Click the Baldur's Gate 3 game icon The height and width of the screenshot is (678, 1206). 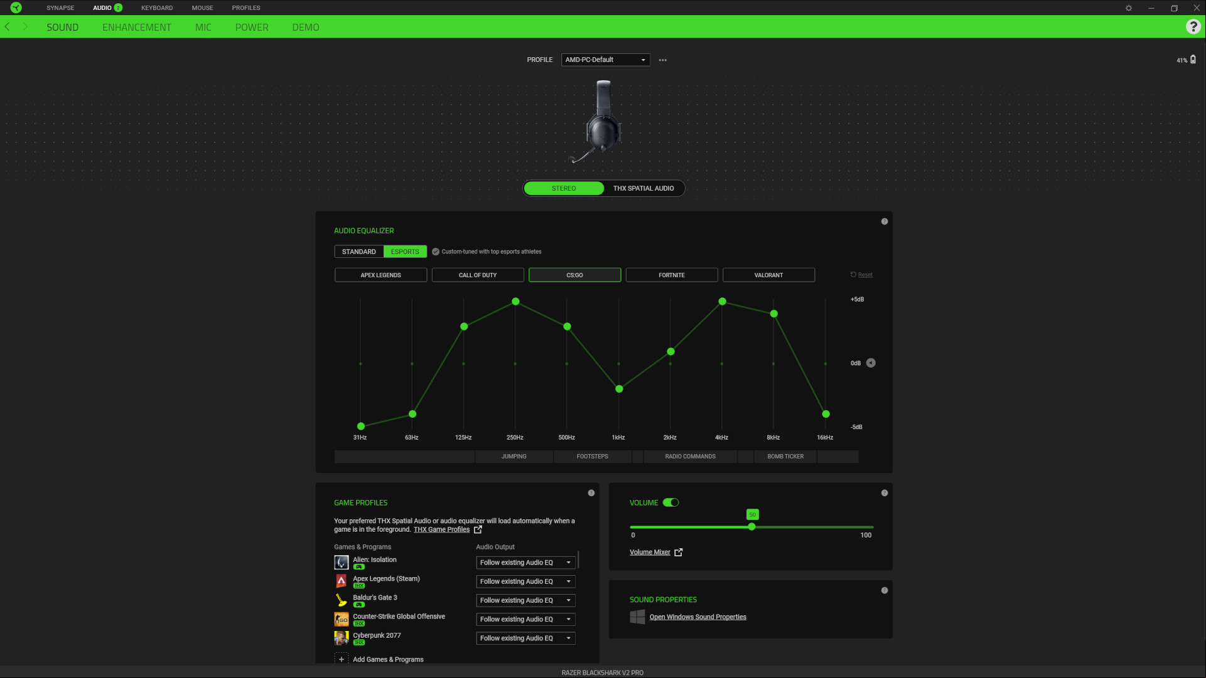341,600
